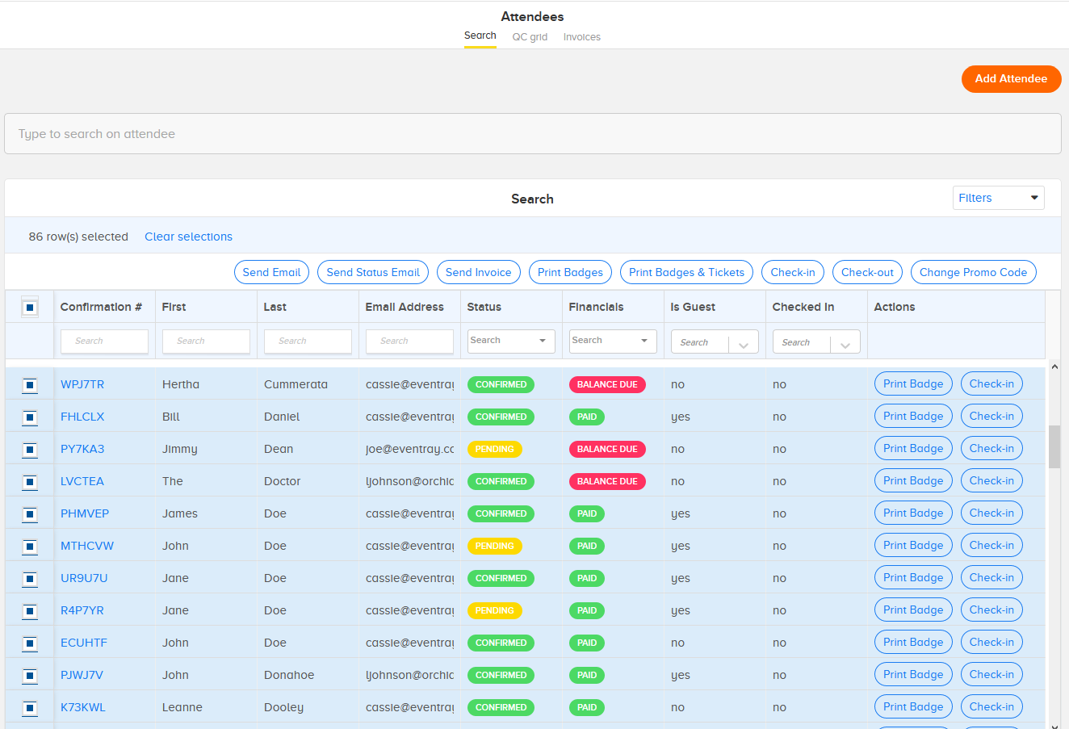Open the Status column filter dropdown
Screen dimensions: 1069x729
pos(511,341)
